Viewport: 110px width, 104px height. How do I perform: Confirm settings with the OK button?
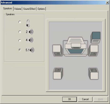(x=70, y=99)
